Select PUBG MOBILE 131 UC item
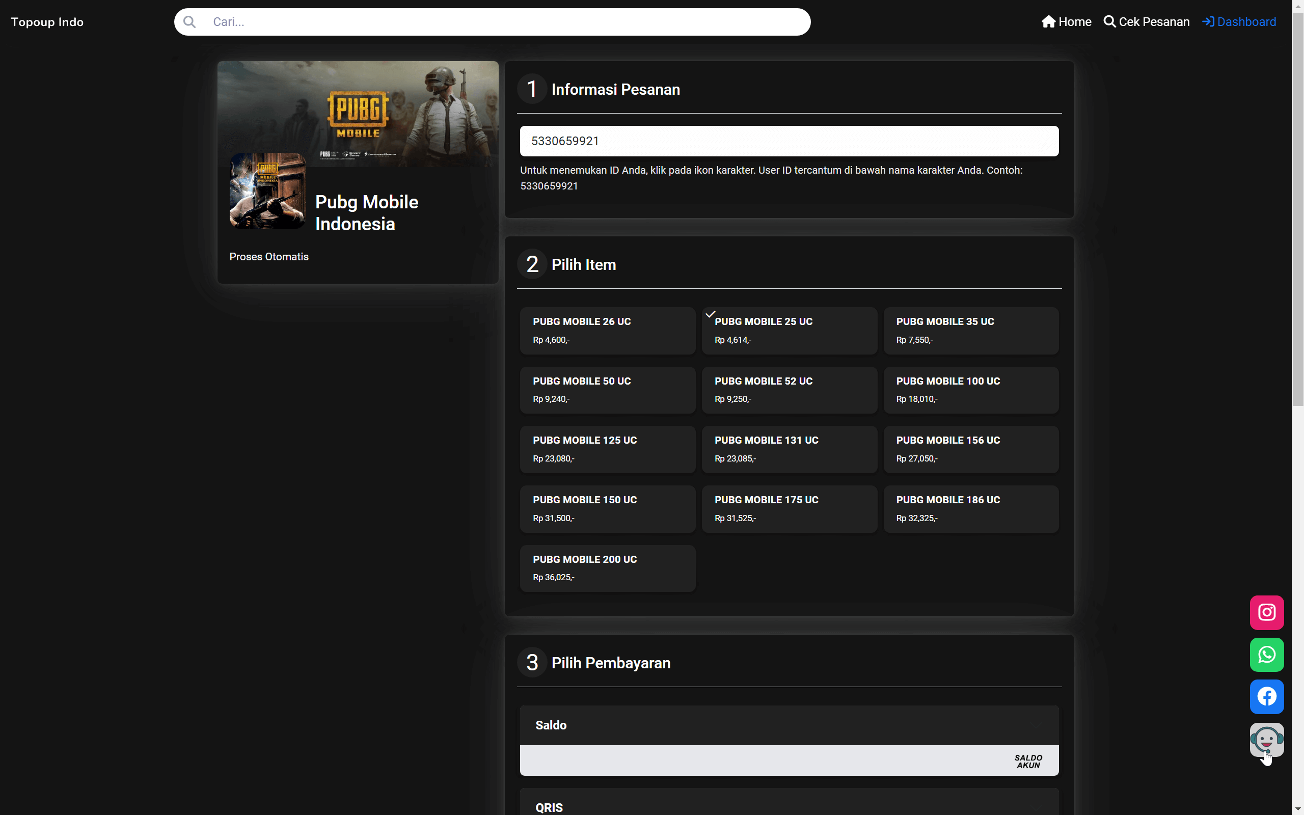1304x815 pixels. pyautogui.click(x=789, y=450)
